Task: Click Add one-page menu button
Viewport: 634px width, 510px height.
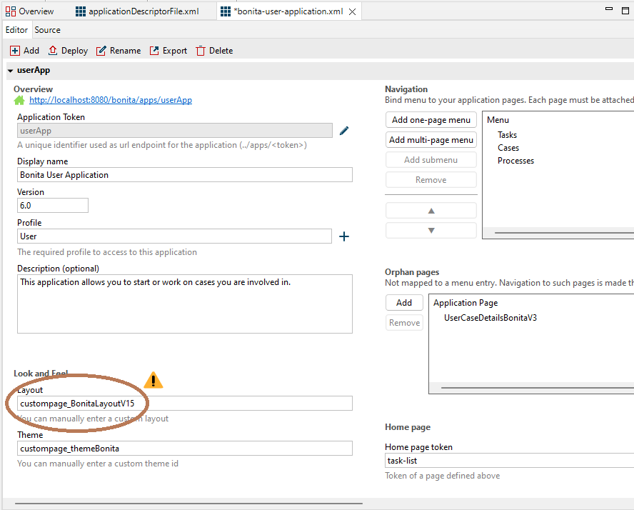Action: point(431,120)
